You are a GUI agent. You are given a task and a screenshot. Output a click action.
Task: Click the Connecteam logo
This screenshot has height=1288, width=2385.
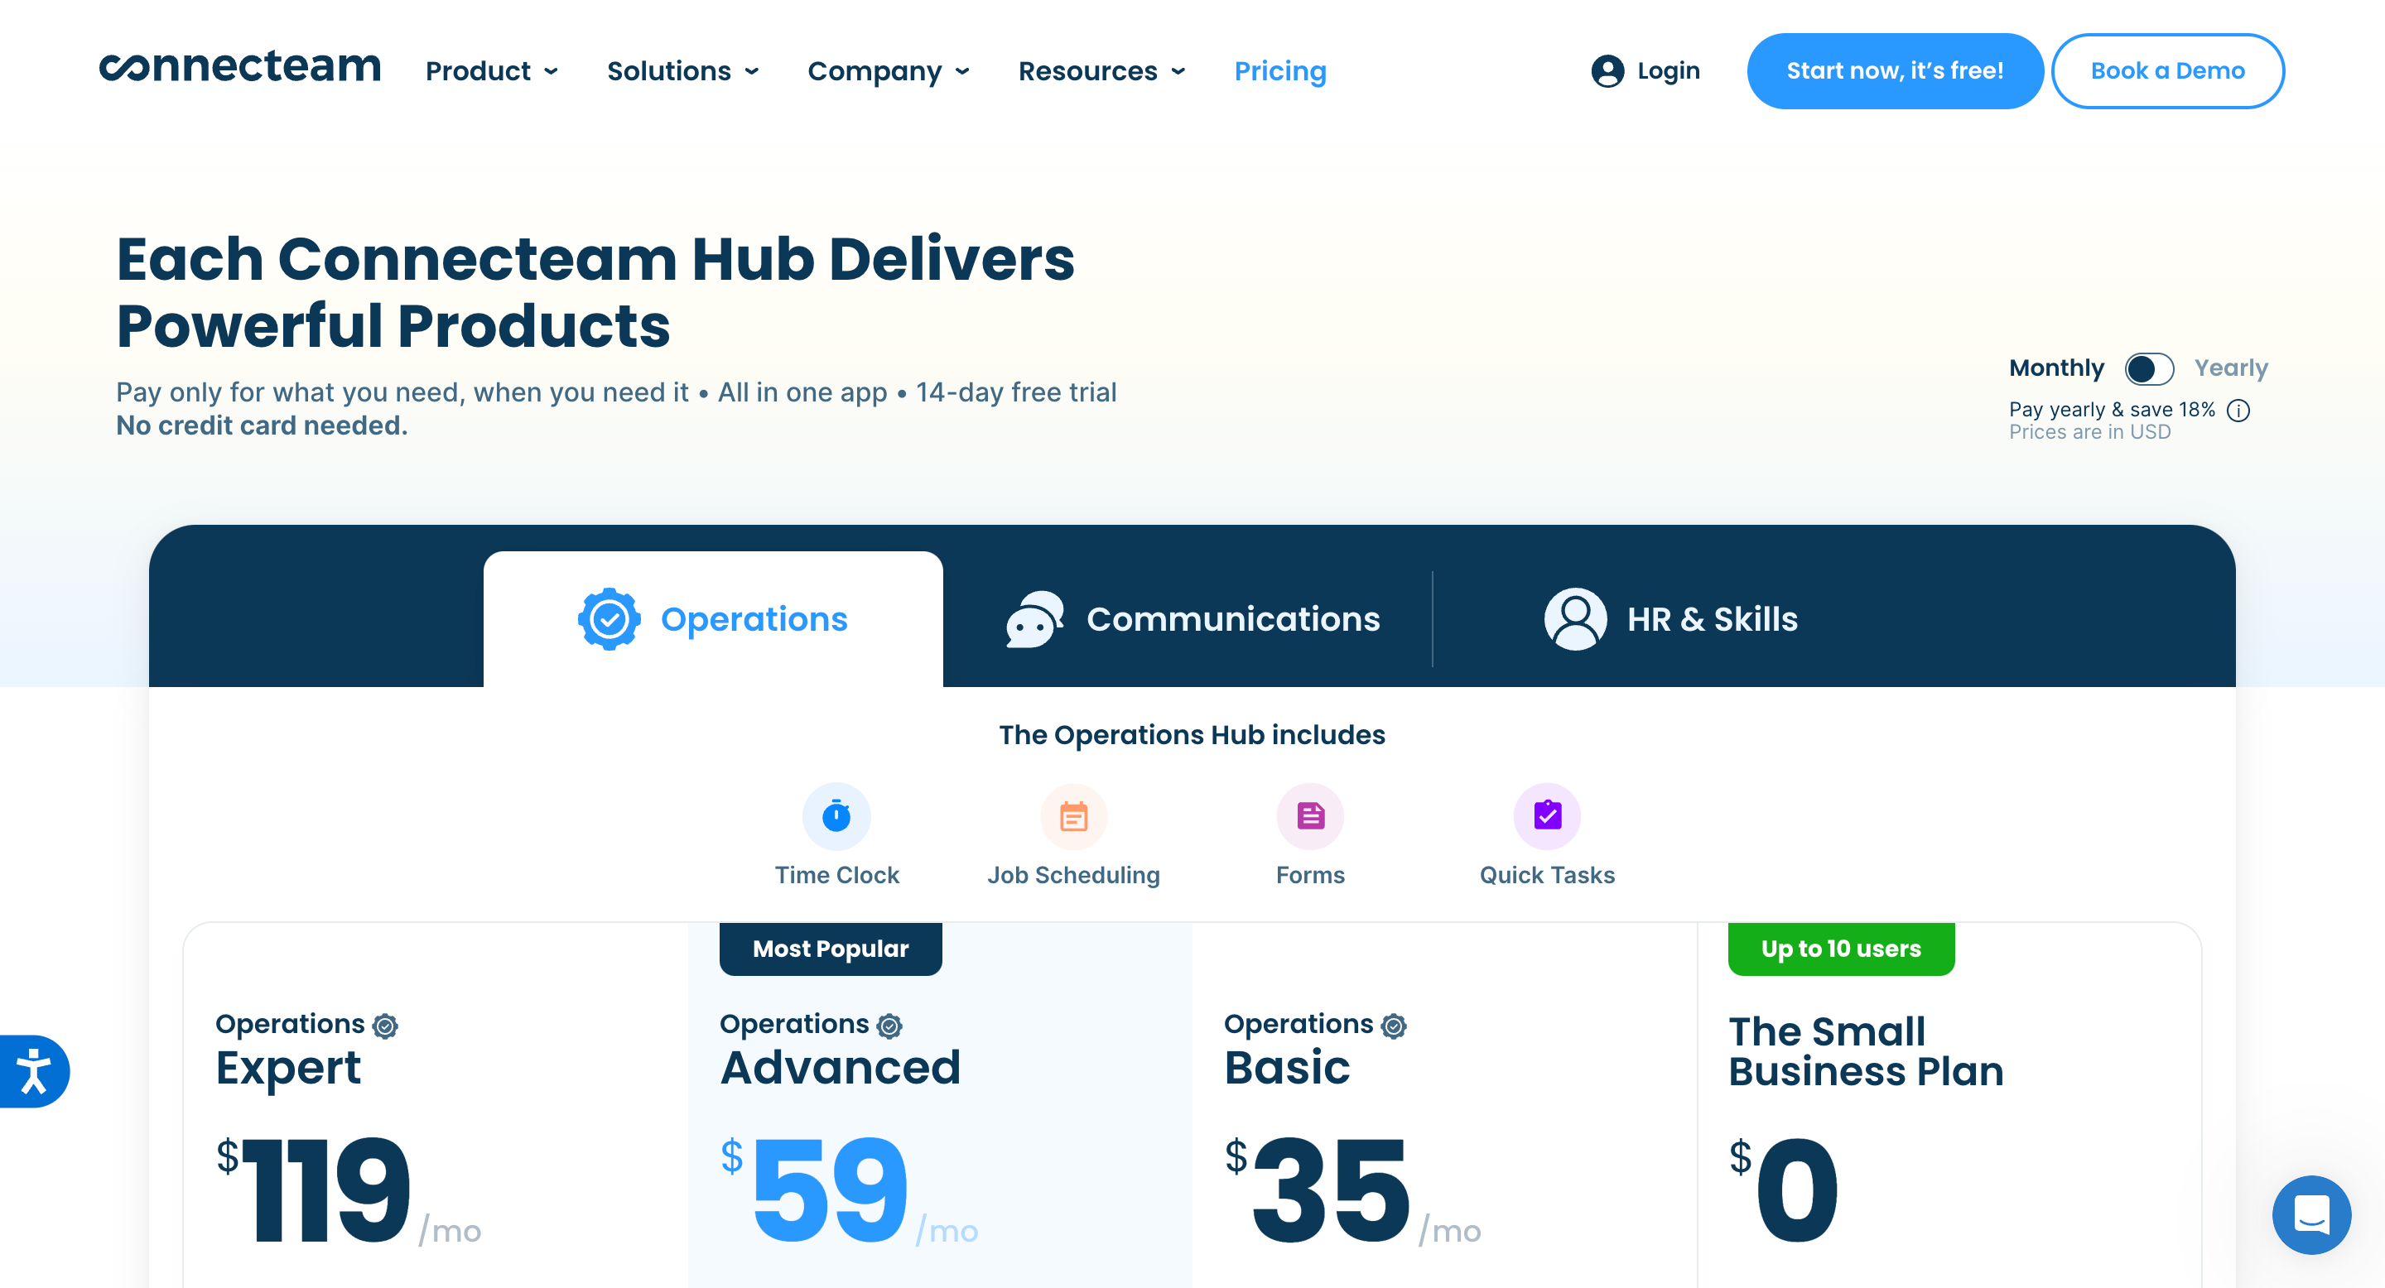pos(240,68)
